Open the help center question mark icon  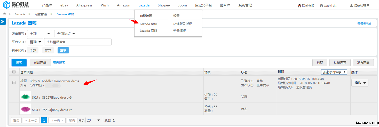pos(321,6)
